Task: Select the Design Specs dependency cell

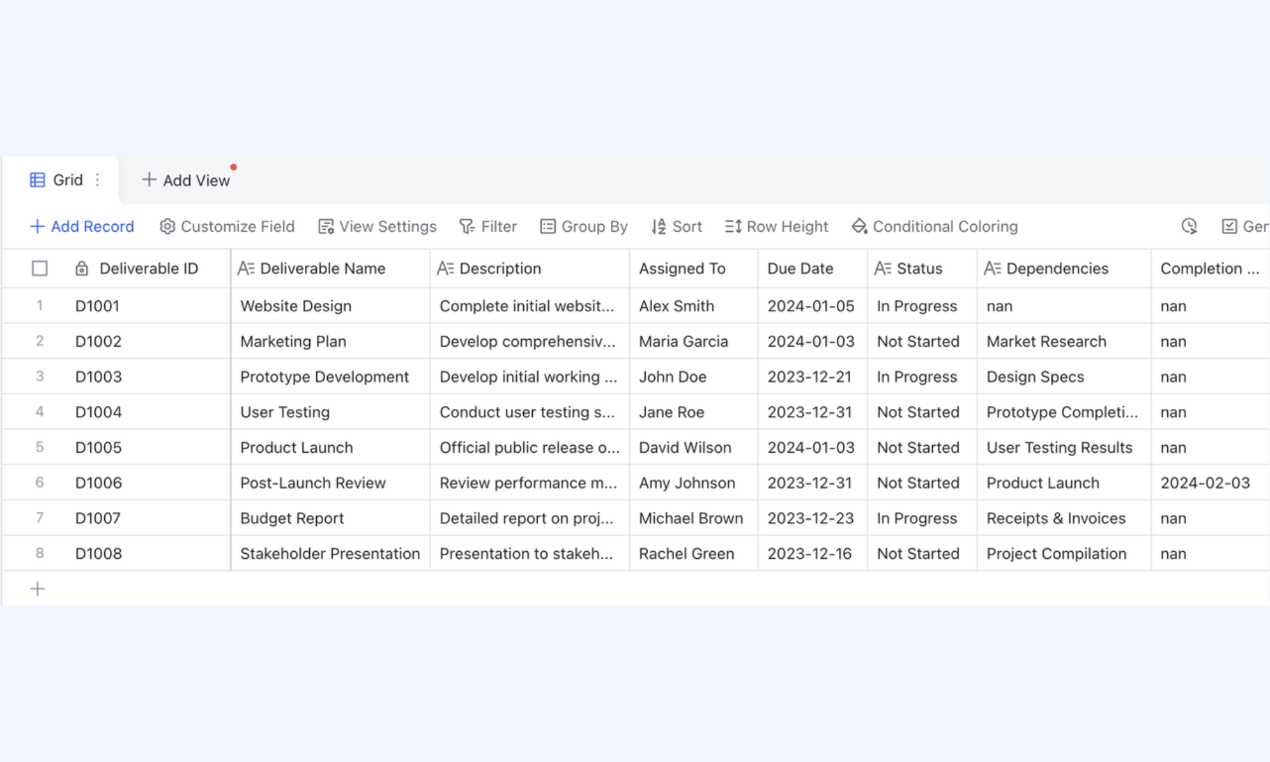Action: click(x=1064, y=377)
